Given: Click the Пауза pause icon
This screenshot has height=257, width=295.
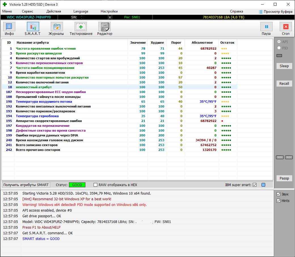Looking at the screenshot, I should click(266, 27).
